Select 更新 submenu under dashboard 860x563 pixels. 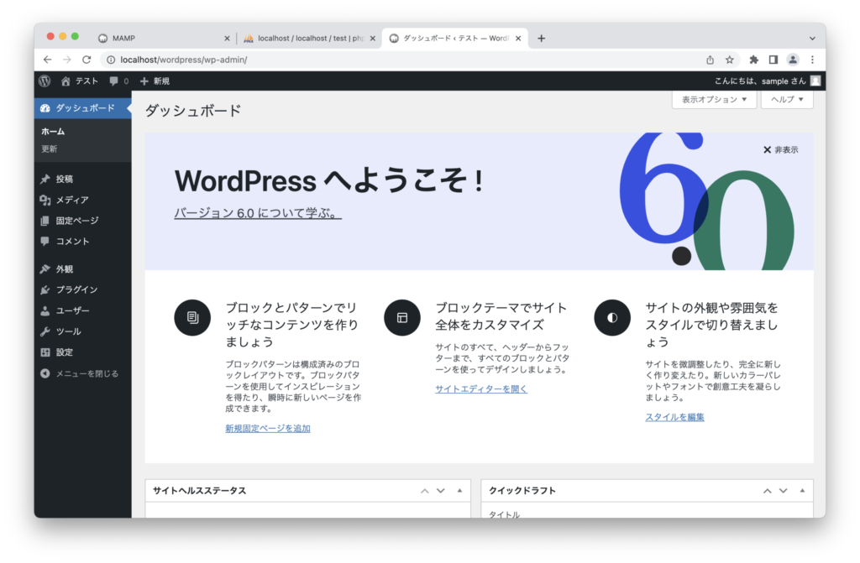pos(50,149)
